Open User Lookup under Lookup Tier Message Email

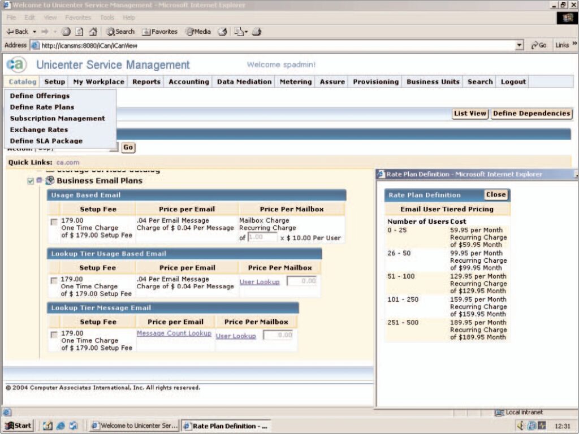tap(236, 336)
